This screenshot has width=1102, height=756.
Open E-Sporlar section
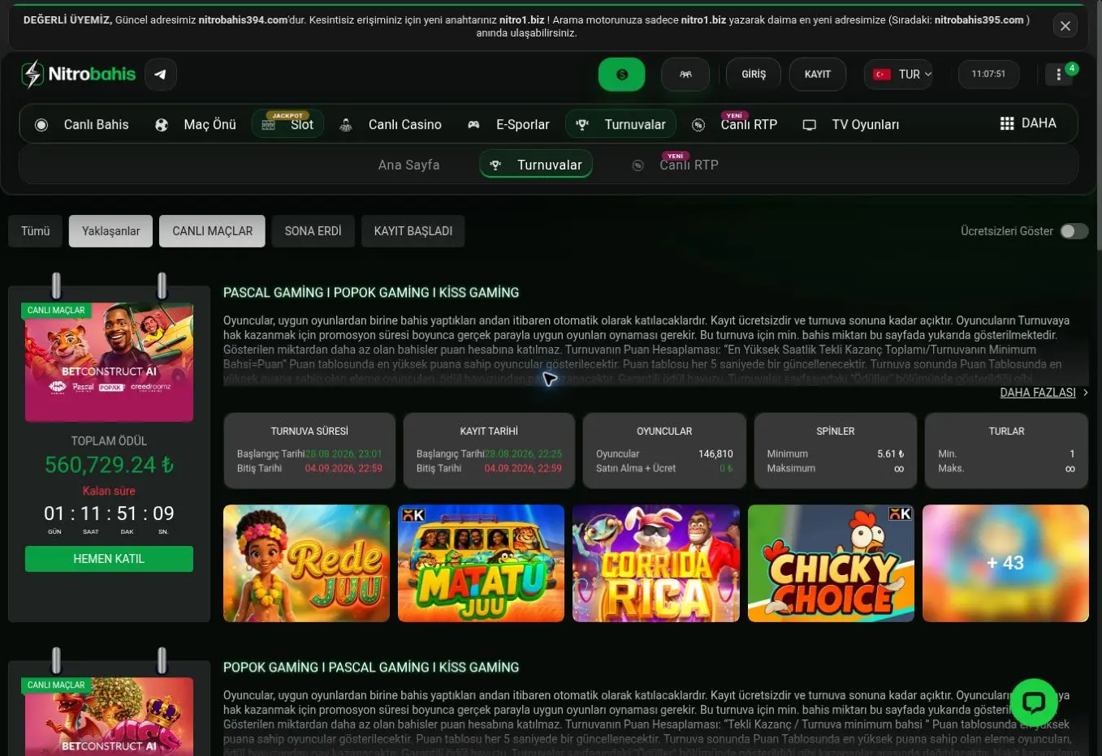[x=508, y=125]
